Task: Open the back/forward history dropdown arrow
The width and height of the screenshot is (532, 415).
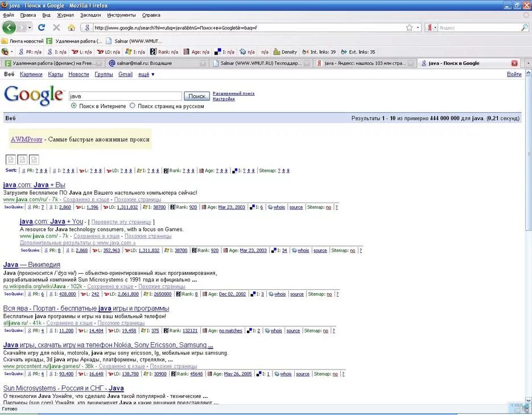Action: 30,27
